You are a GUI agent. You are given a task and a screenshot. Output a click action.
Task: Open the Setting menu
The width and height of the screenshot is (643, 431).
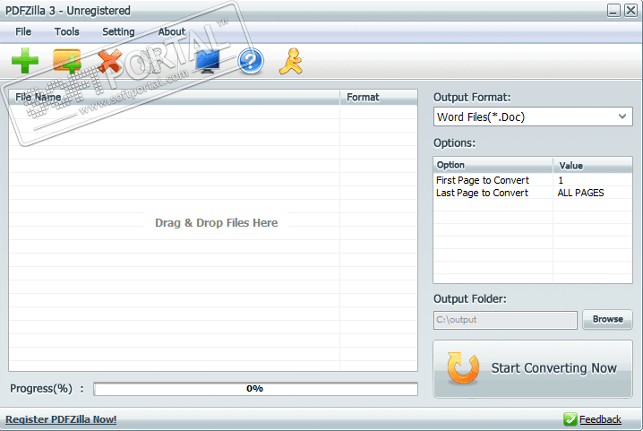click(118, 31)
